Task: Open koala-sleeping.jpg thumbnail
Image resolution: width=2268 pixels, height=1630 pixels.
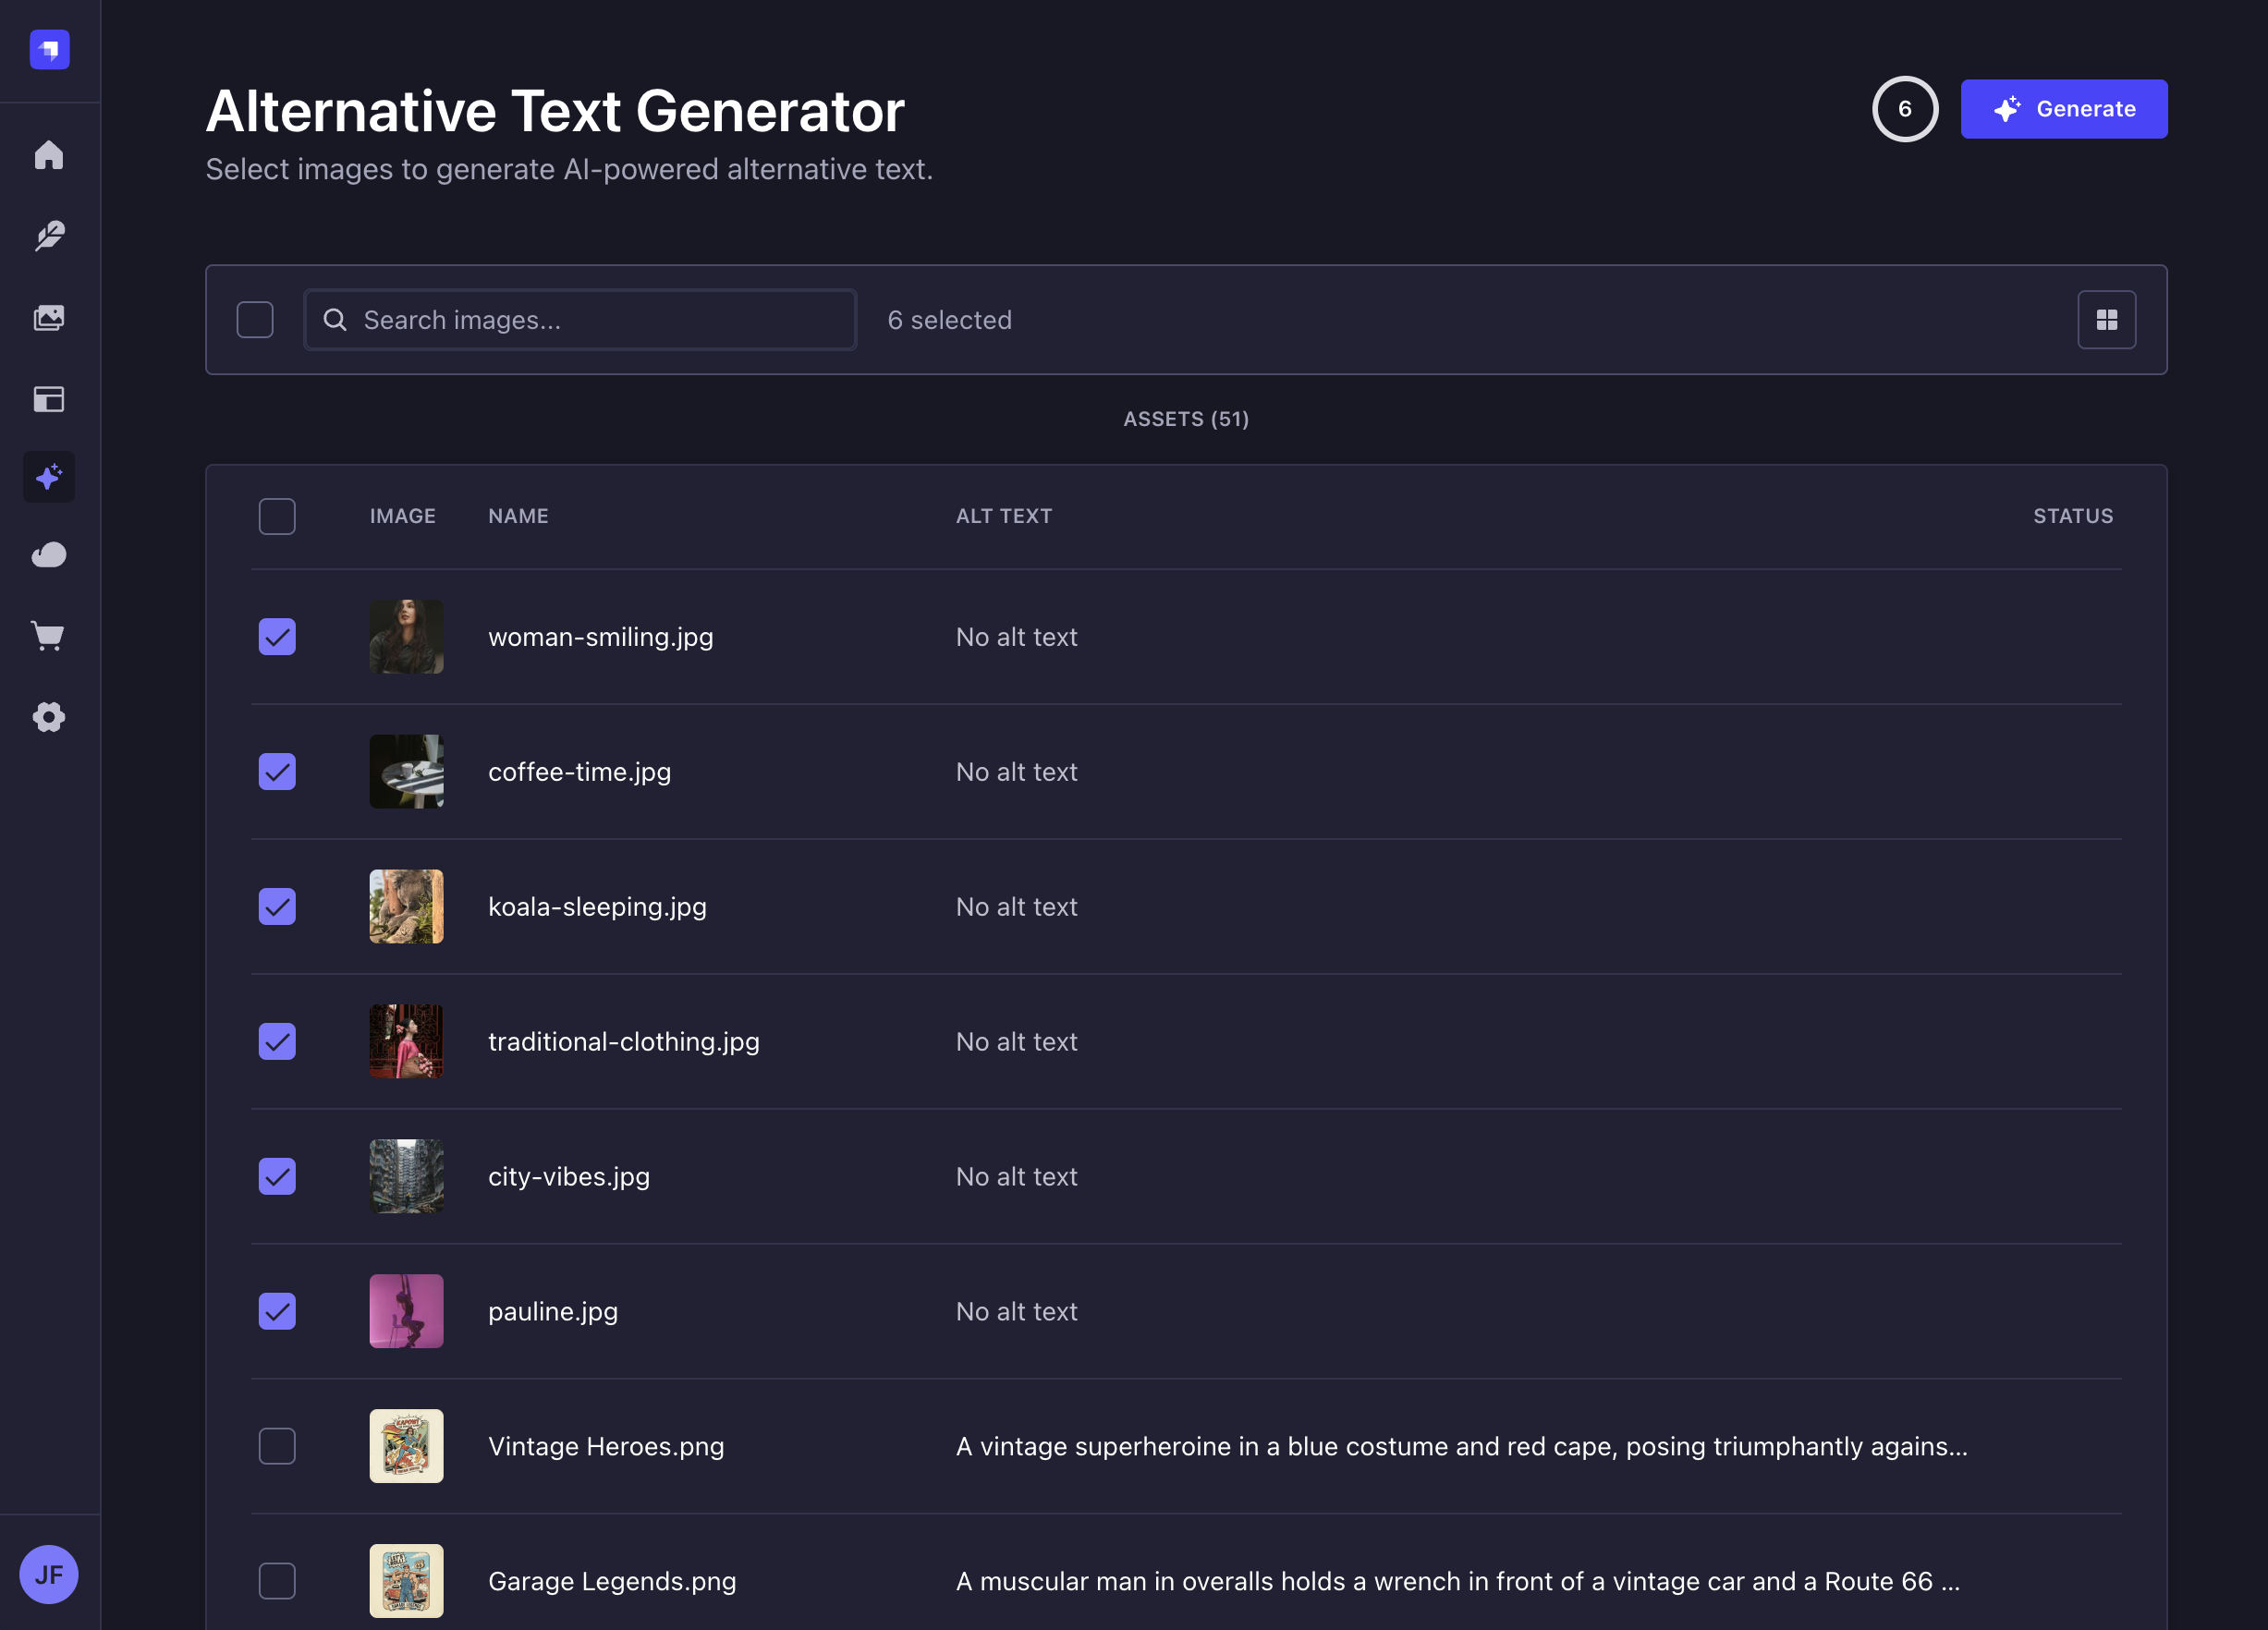Action: point(406,906)
